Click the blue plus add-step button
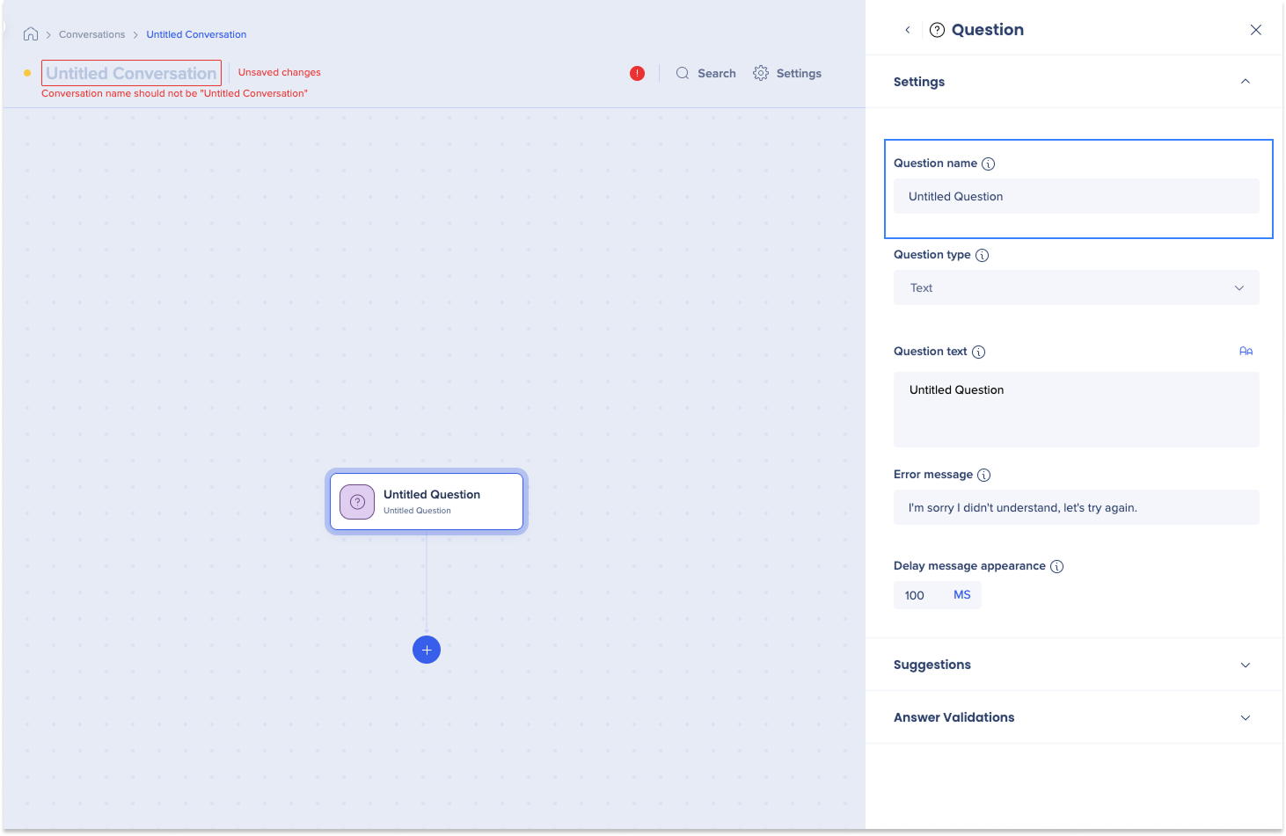 pyautogui.click(x=427, y=650)
